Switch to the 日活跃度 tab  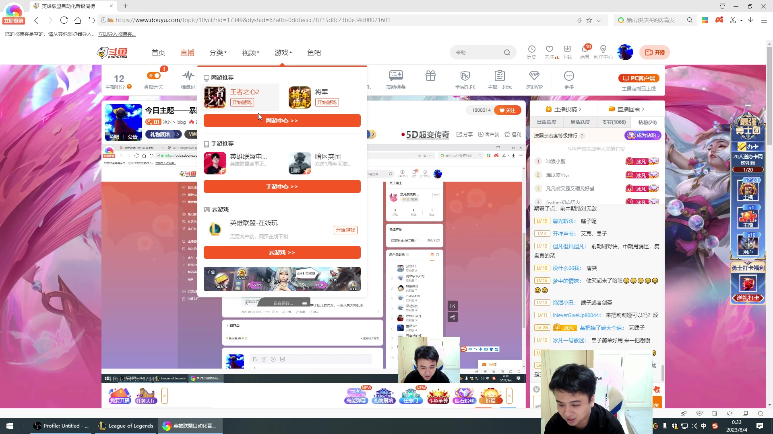click(546, 122)
